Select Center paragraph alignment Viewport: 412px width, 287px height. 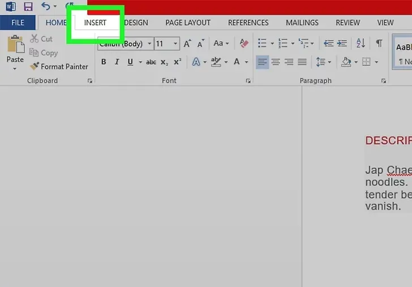point(276,62)
